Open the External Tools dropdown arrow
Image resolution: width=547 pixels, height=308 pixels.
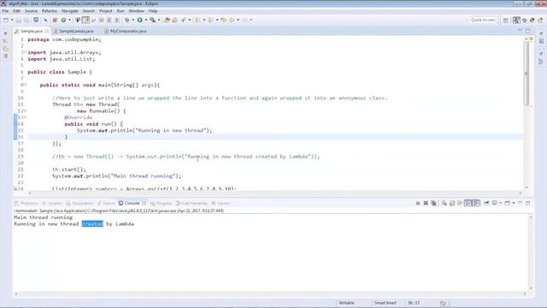point(159,20)
